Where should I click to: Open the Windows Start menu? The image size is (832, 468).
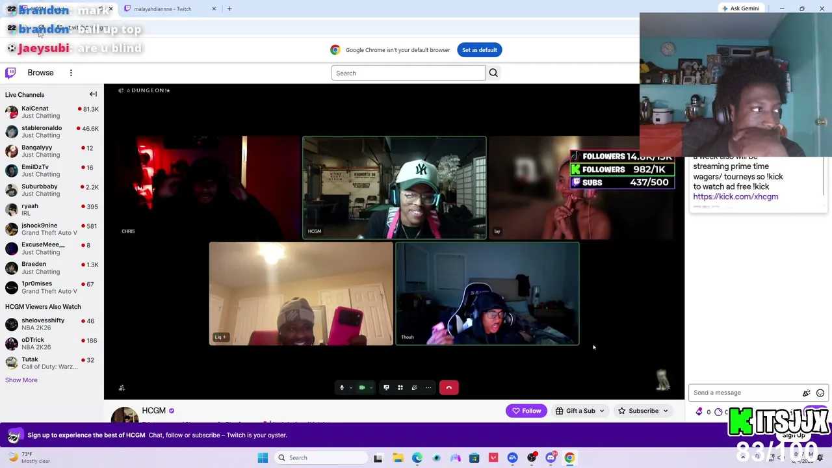263,458
